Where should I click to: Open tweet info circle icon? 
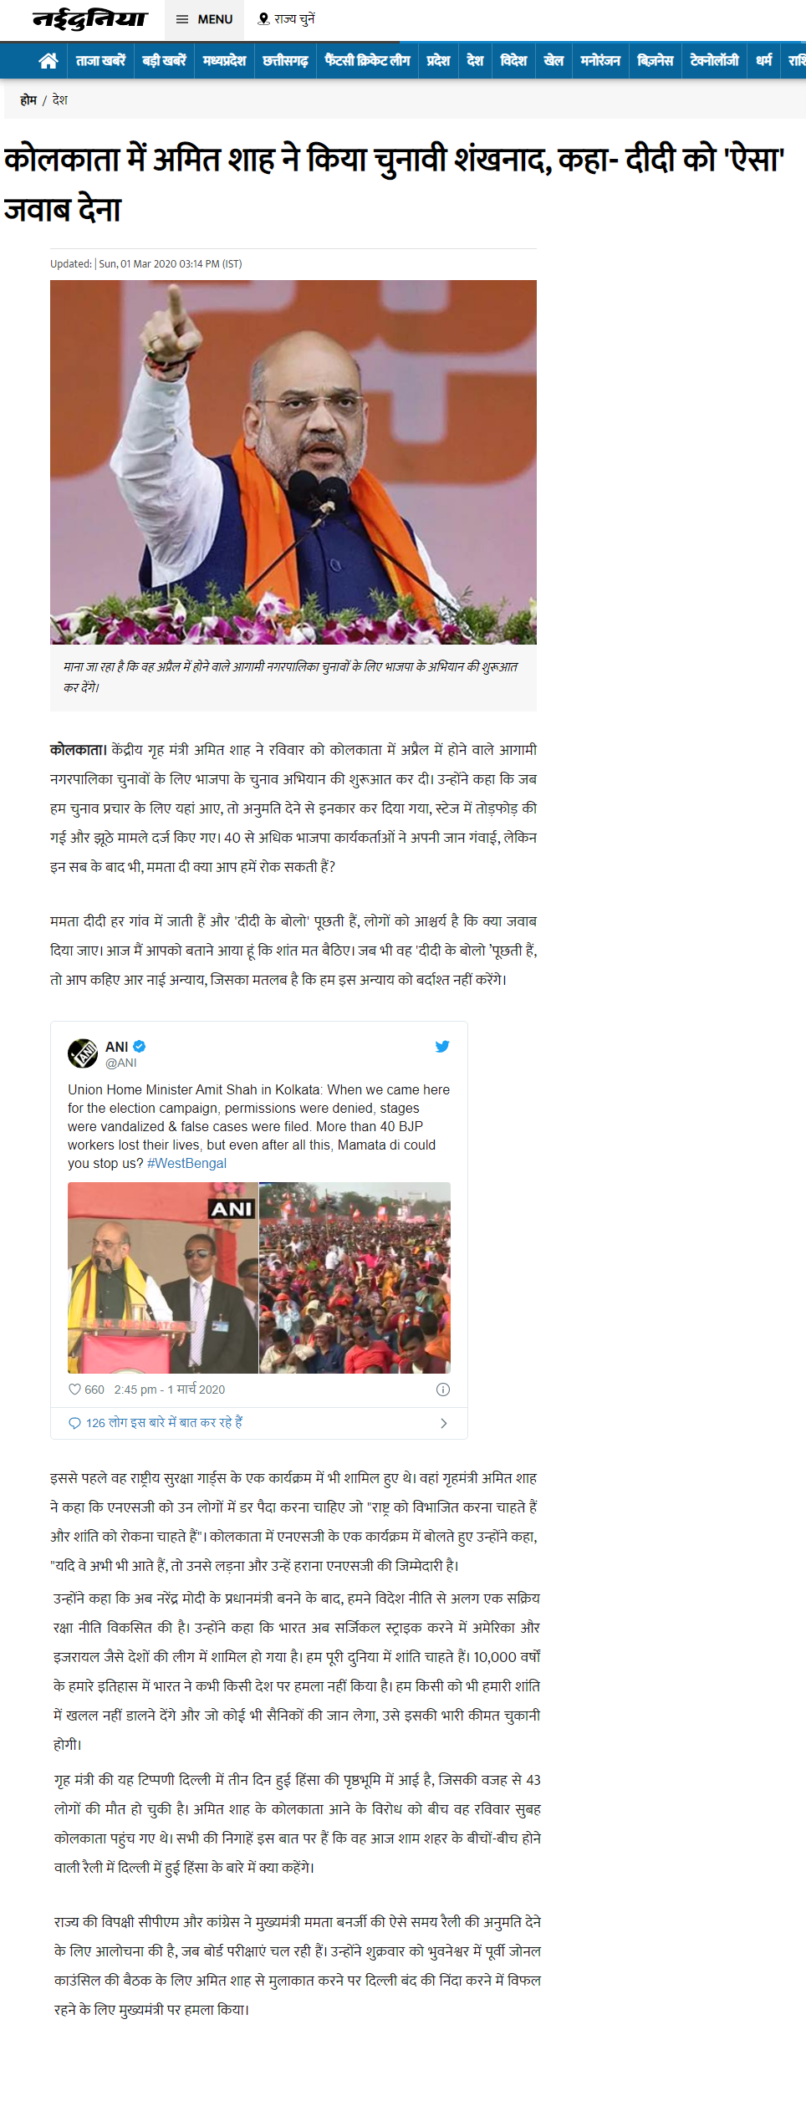(443, 1389)
